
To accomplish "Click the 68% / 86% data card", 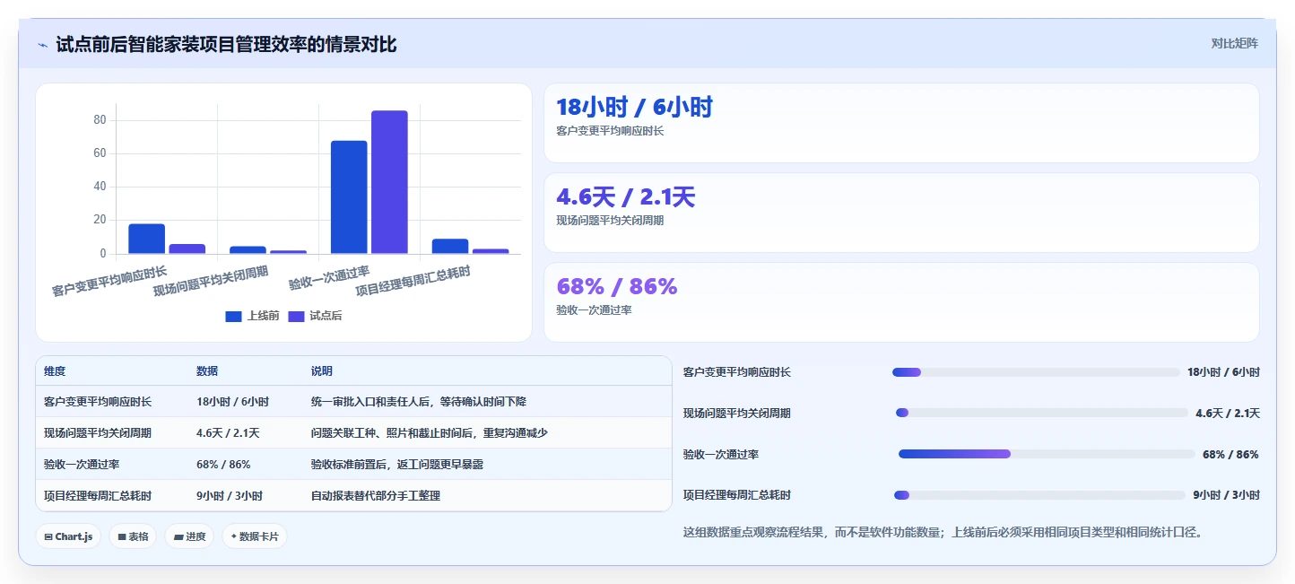I will click(901, 302).
